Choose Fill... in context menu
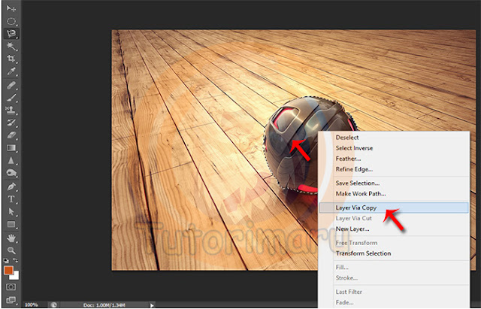481x309 pixels. [342, 268]
